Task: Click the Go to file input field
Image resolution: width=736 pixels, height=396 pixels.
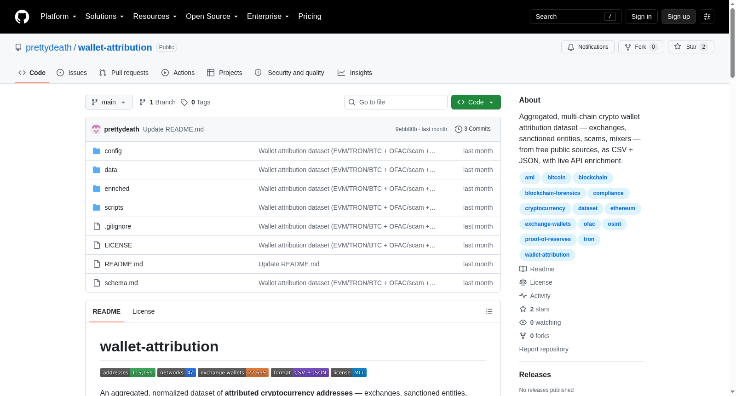Action: pyautogui.click(x=396, y=102)
